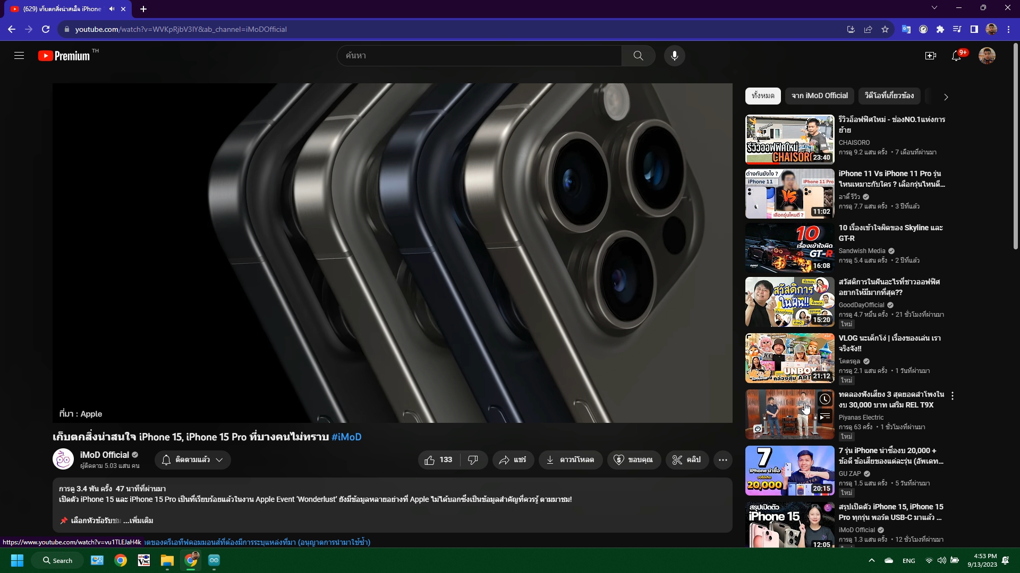This screenshot has width=1020, height=573.
Task: Open media controls icon in Chrome toolbar
Action: (957, 29)
